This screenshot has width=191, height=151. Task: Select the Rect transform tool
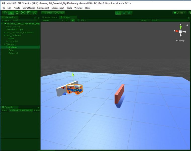29,13
